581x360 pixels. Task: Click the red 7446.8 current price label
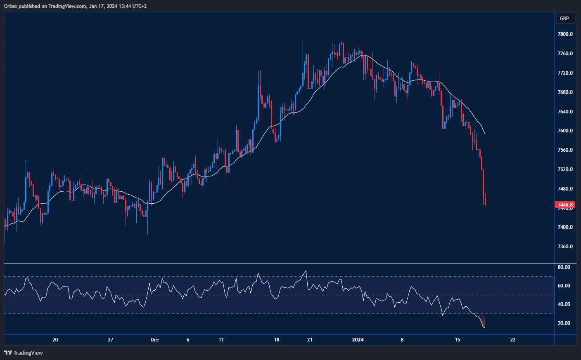565,205
